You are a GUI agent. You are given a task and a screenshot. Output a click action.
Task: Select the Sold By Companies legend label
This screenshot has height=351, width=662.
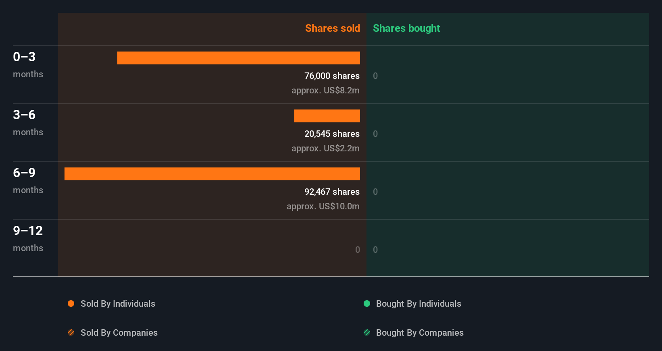pyautogui.click(x=119, y=332)
